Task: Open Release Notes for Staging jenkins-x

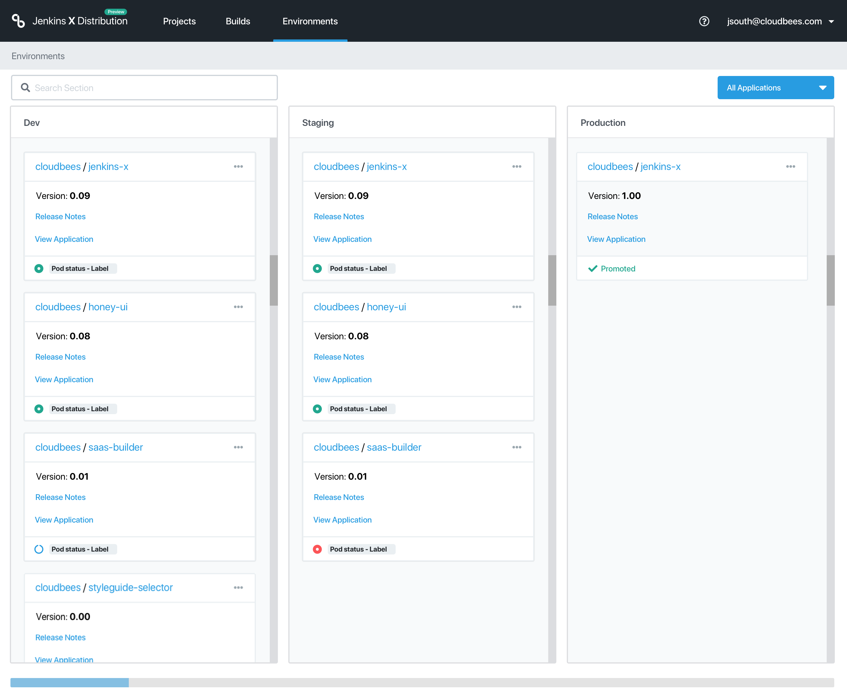Action: [339, 217]
